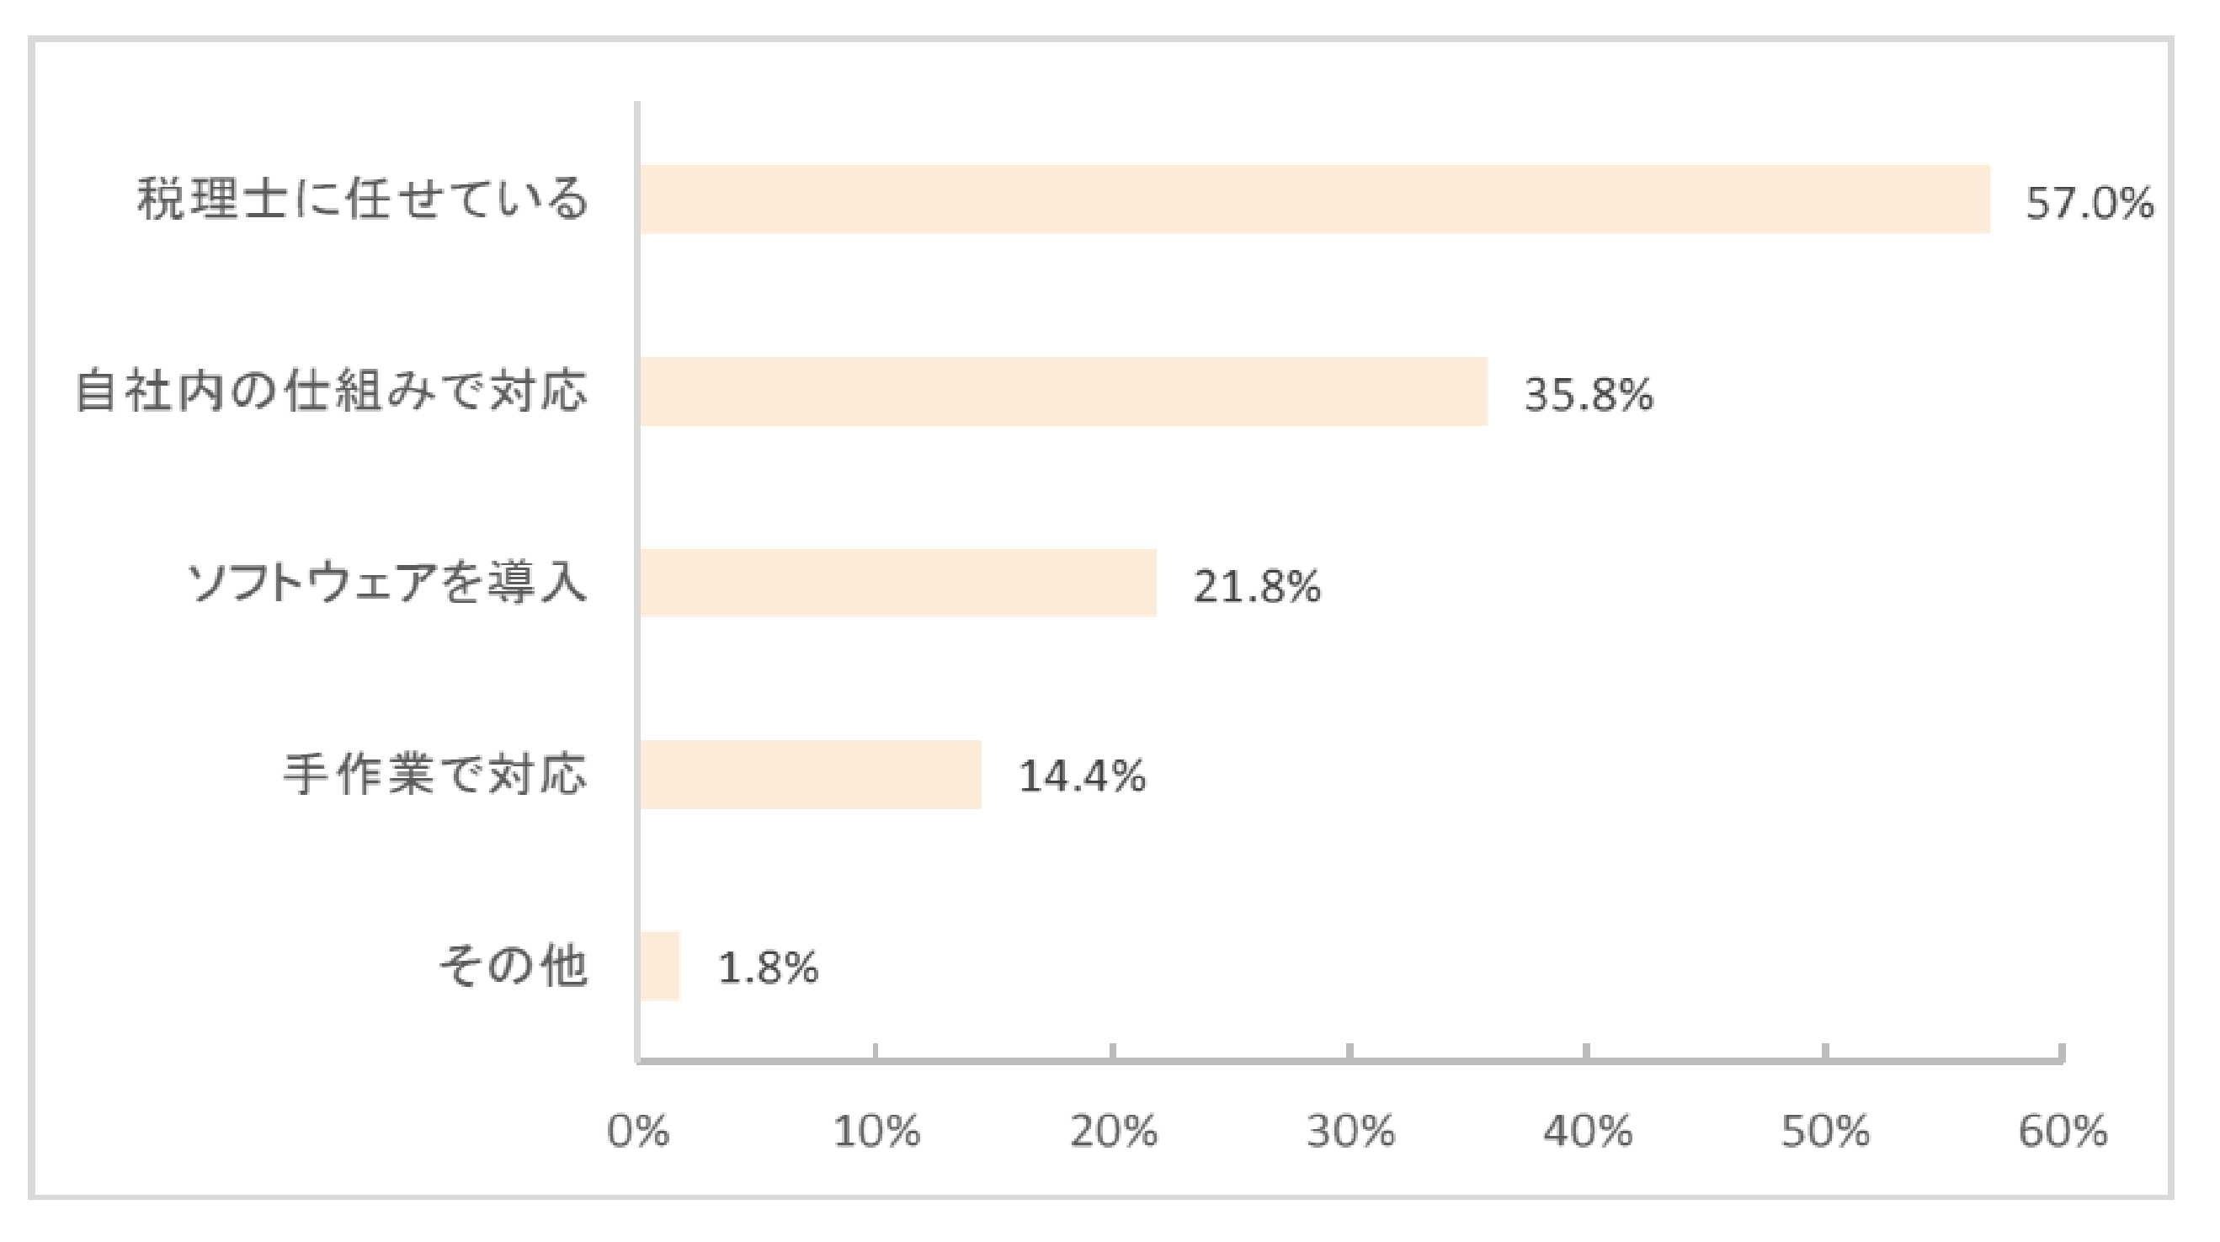Select the 手作業で対応 bar
The width and height of the screenshot is (2220, 1242).
(810, 774)
